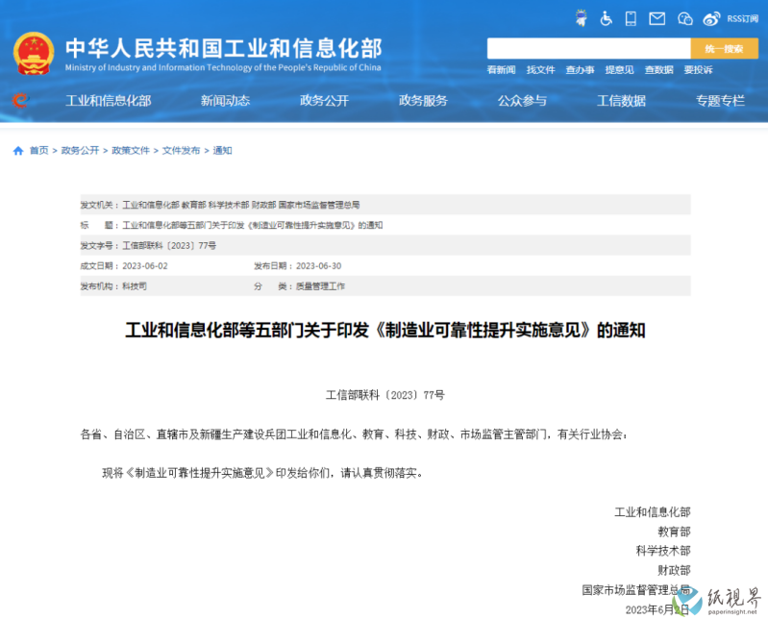Click the 发布日期 2023-06-30 value
Viewport: 768px width, 619px height.
point(319,266)
